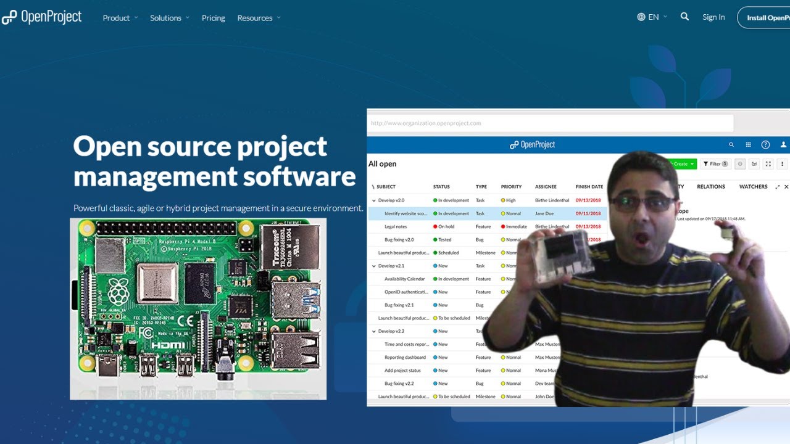Open the Resources dropdown menu
This screenshot has width=790, height=444.
[259, 18]
